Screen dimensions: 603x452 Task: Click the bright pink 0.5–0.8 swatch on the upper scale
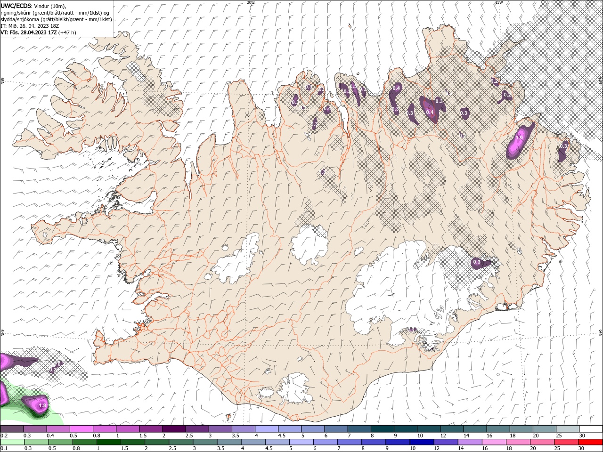click(x=81, y=429)
